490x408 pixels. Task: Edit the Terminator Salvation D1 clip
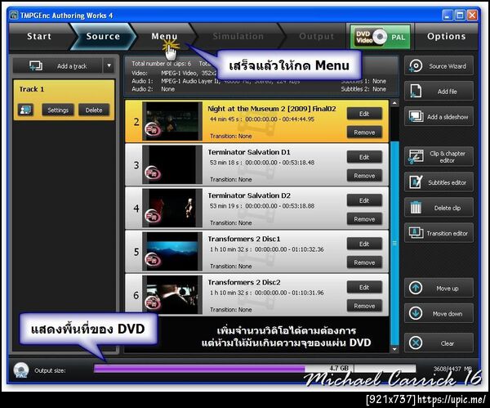364,157
